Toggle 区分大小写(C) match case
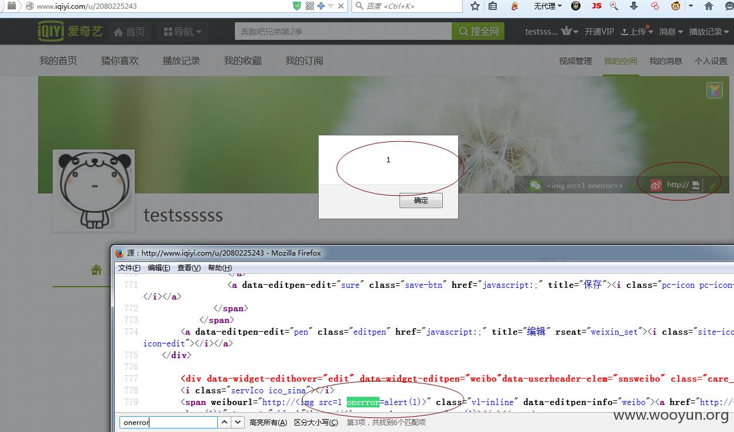The height and width of the screenshot is (432, 734). pos(316,422)
